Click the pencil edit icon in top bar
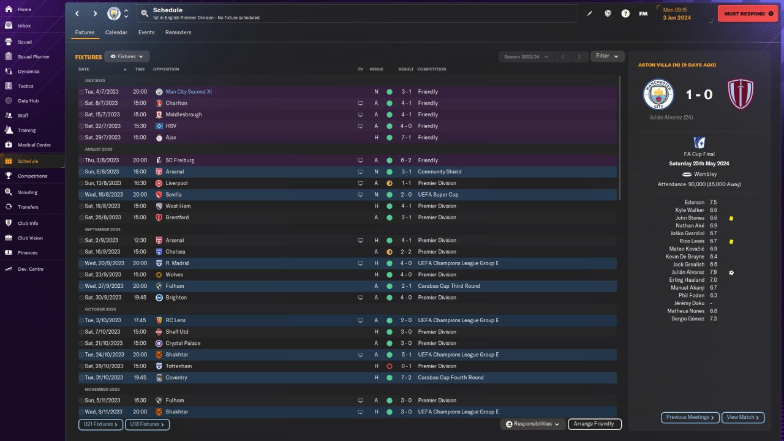Screen dimensions: 784x441 point(590,13)
